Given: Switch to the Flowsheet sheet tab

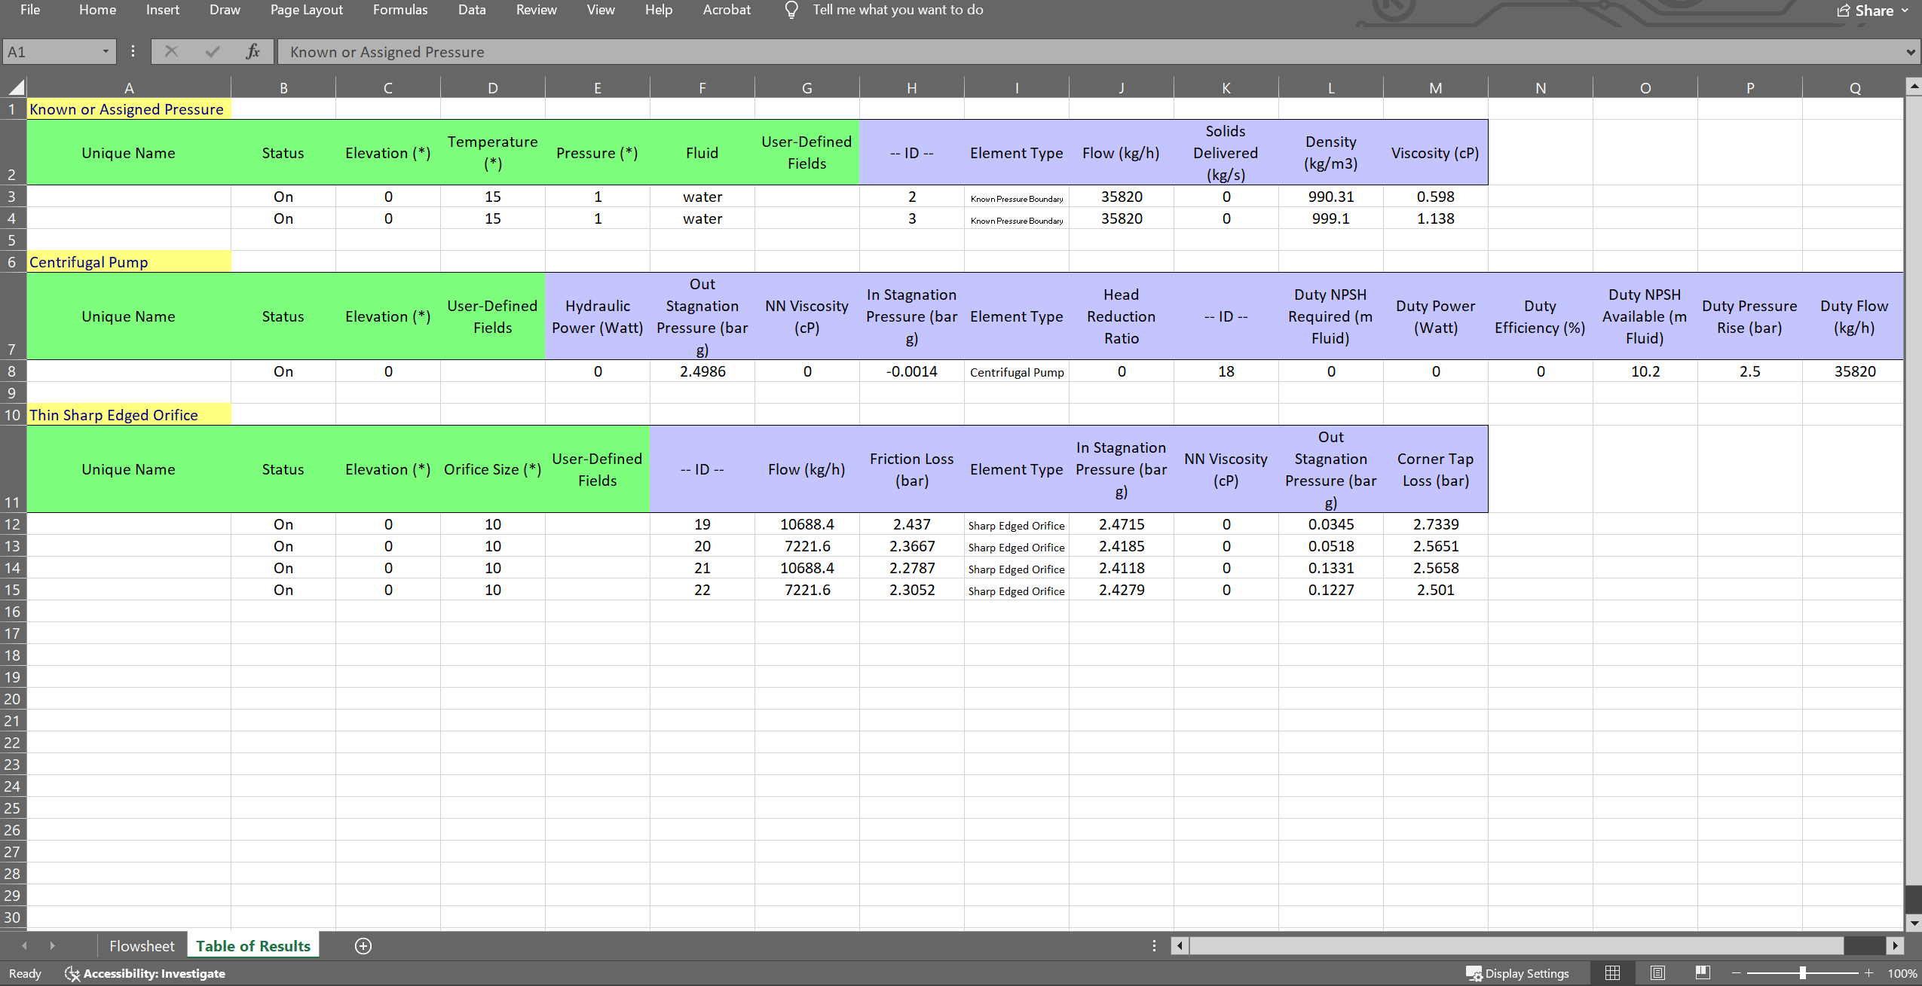Looking at the screenshot, I should click(x=142, y=946).
